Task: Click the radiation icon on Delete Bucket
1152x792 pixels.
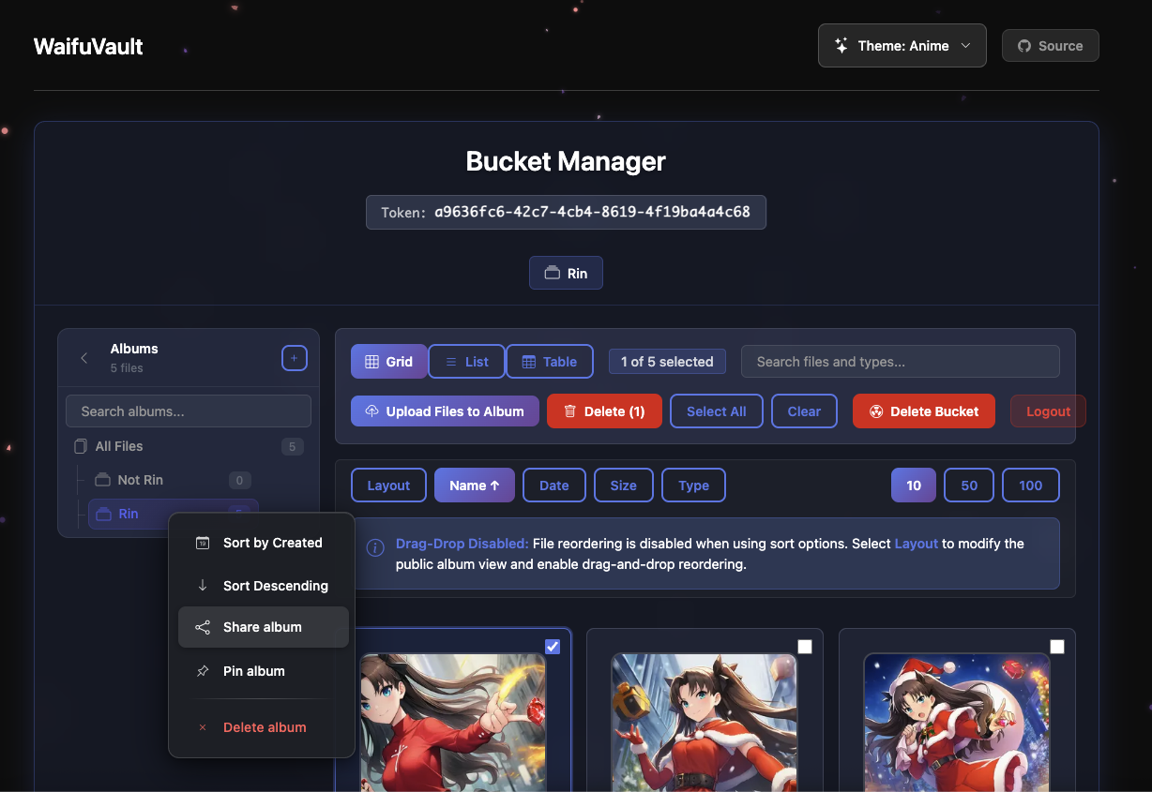Action: (876, 411)
